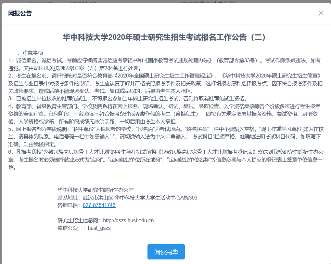Click the 阅读完毕 button
The width and height of the screenshot is (331, 264).
166,252
